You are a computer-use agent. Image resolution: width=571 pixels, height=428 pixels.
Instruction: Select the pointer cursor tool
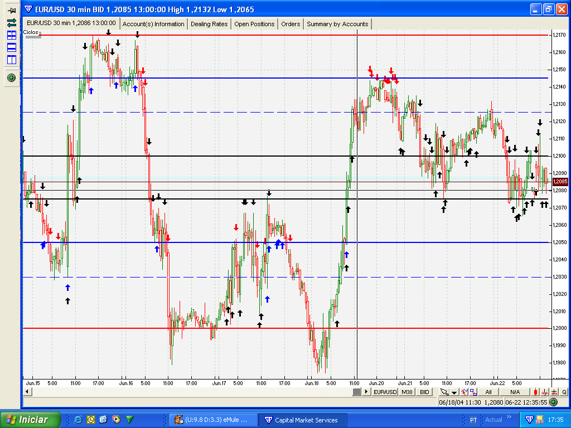[x=443, y=392]
